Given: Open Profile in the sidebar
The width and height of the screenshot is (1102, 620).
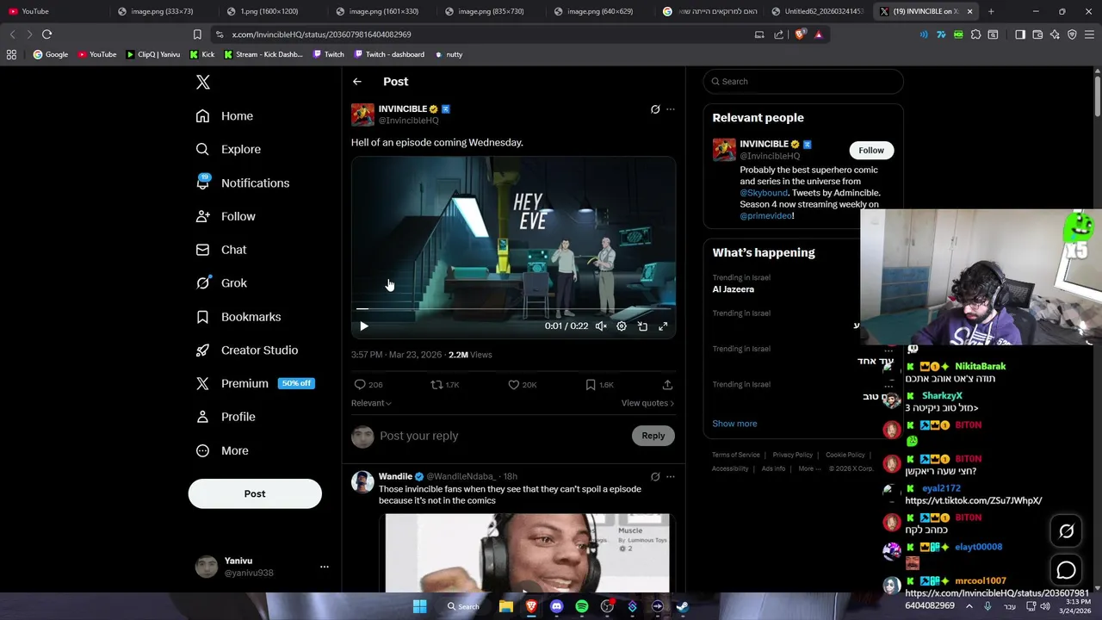Looking at the screenshot, I should pos(226,417).
